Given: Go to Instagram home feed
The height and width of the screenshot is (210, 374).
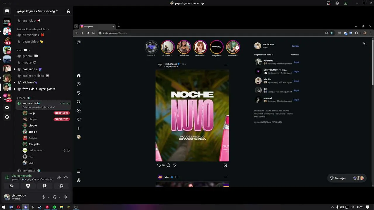Looking at the screenshot, I should click(x=79, y=76).
